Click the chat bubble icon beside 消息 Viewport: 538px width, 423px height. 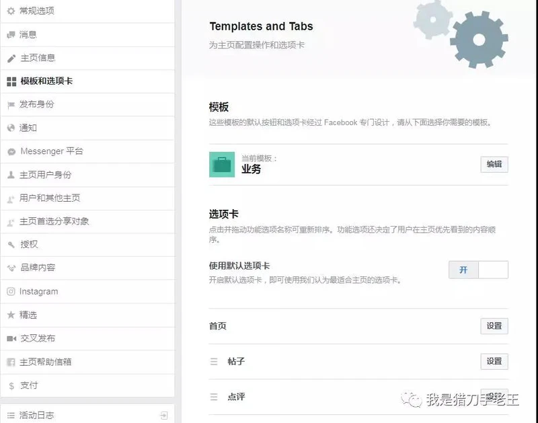[11, 34]
